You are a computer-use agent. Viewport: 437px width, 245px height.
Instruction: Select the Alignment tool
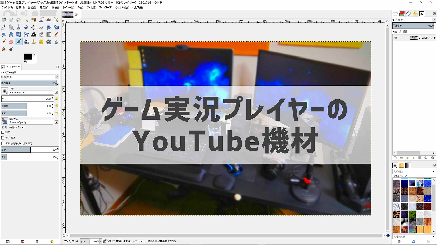coord(34,27)
